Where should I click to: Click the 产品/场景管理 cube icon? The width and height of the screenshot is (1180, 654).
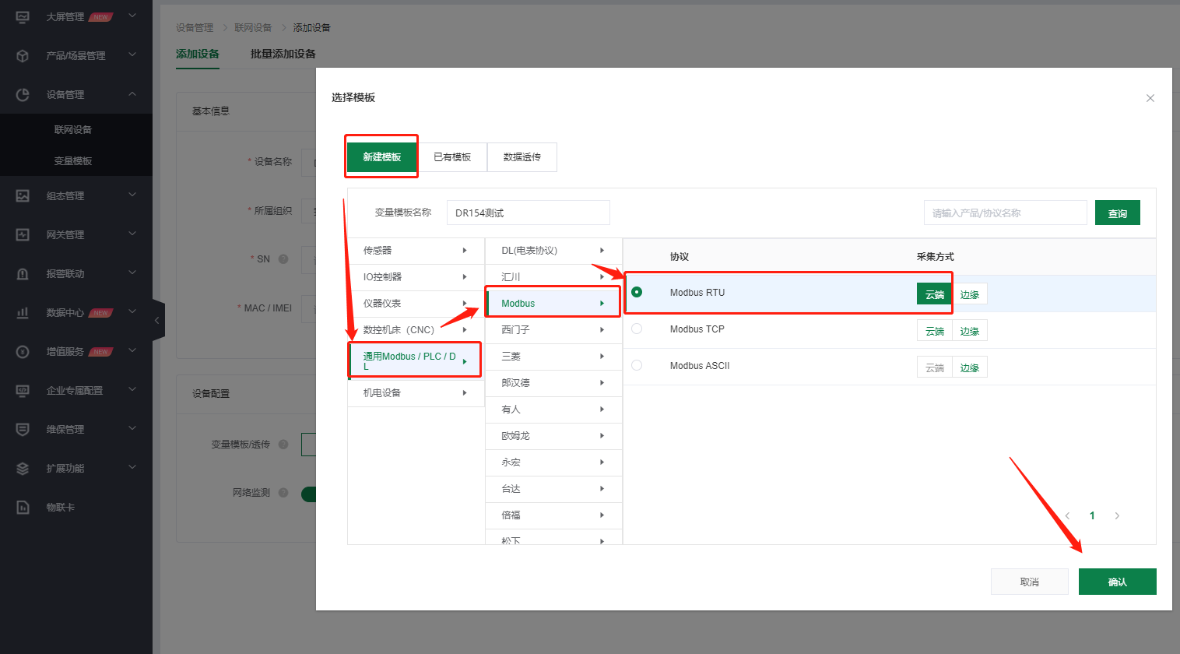point(23,55)
